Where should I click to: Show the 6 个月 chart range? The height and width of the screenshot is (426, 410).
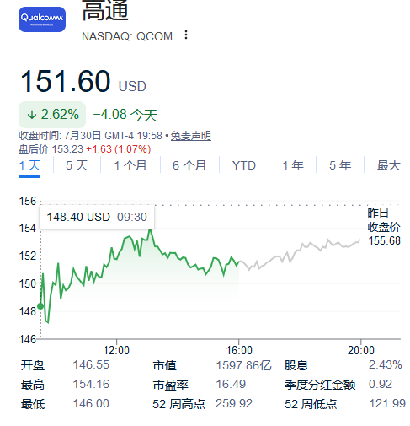[189, 165]
